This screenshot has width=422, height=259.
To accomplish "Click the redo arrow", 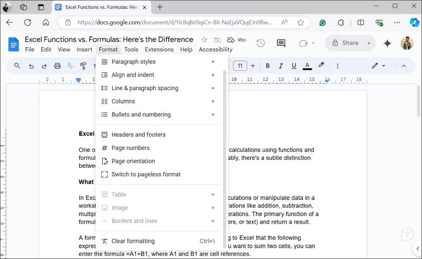I will pyautogui.click(x=44, y=66).
